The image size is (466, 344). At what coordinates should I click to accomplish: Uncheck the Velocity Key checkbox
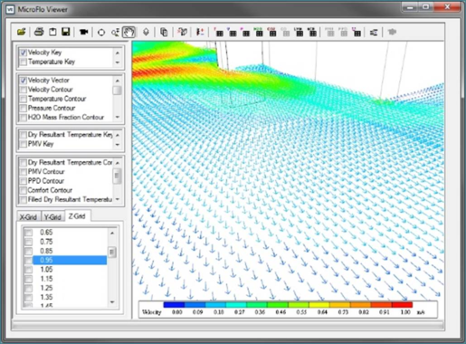[24, 53]
